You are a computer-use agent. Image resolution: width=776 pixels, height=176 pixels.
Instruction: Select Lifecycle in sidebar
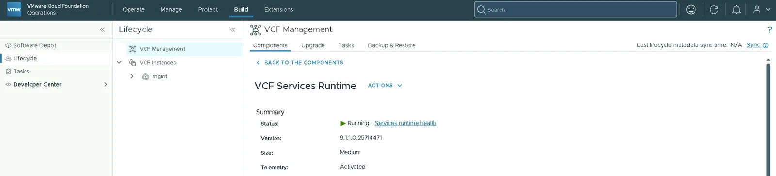pyautogui.click(x=25, y=59)
